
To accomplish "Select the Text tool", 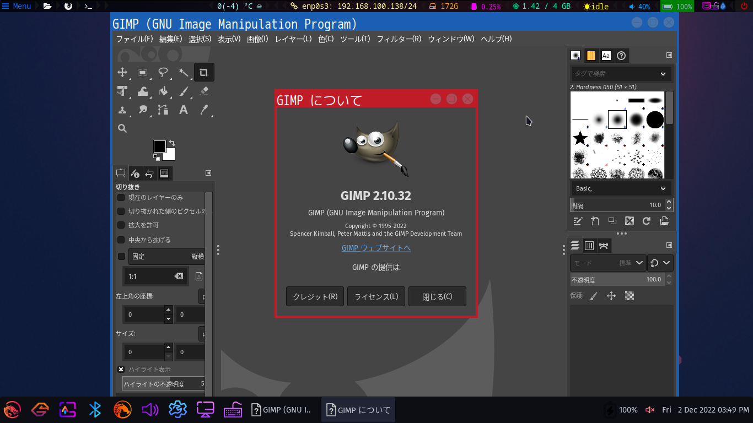I will tap(184, 110).
